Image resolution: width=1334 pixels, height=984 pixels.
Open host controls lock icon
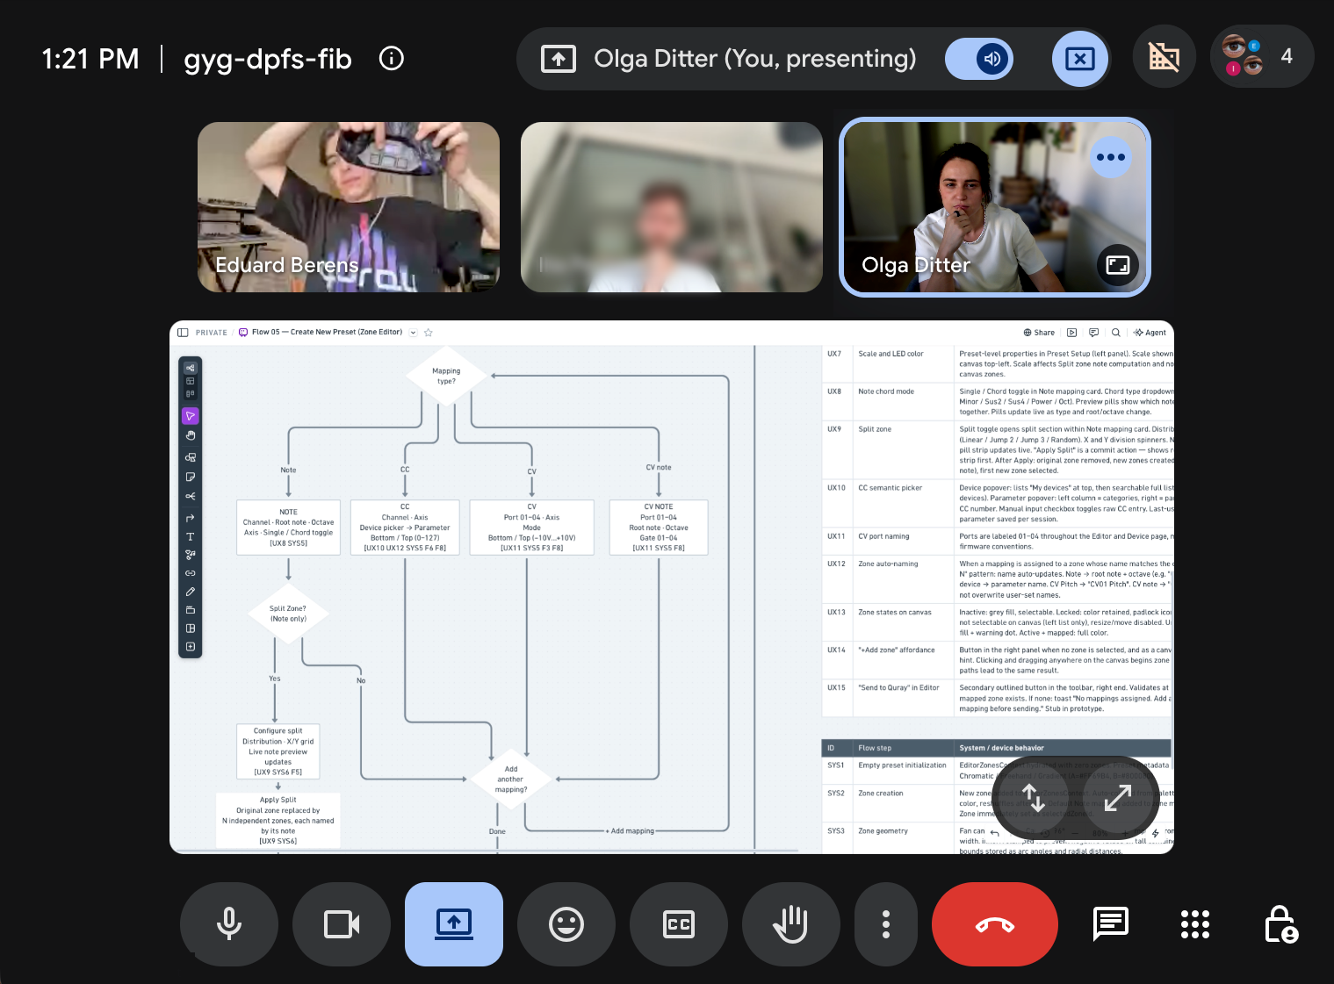[1280, 924]
